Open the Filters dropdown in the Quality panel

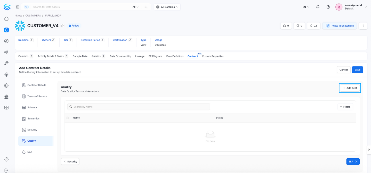(x=345, y=107)
